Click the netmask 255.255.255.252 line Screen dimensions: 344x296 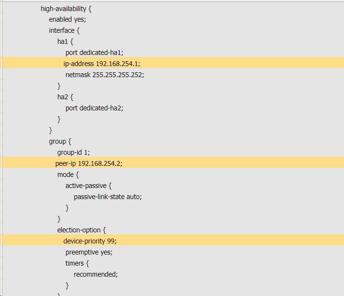[x=105, y=75]
